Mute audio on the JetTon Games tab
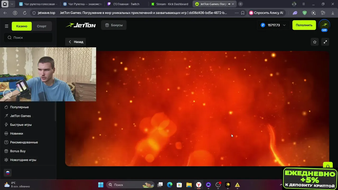338x190 pixels. click(x=229, y=4)
